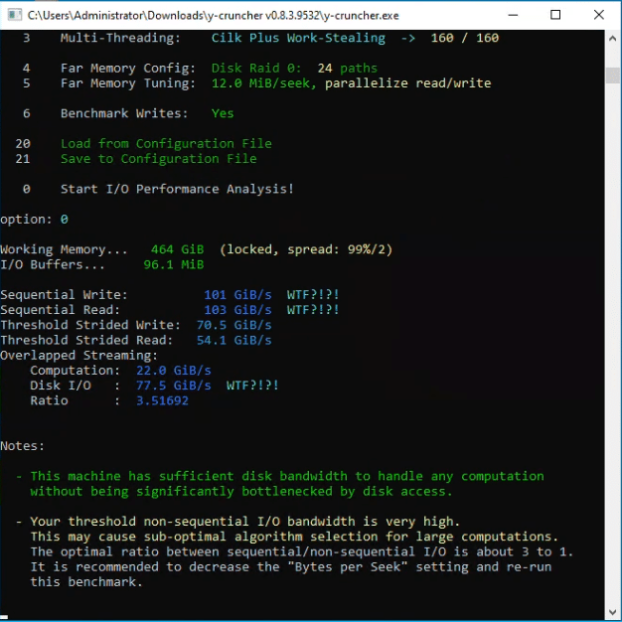Click '(locked, spread: 99%/2)' text
The image size is (622, 622).
pos(306,249)
